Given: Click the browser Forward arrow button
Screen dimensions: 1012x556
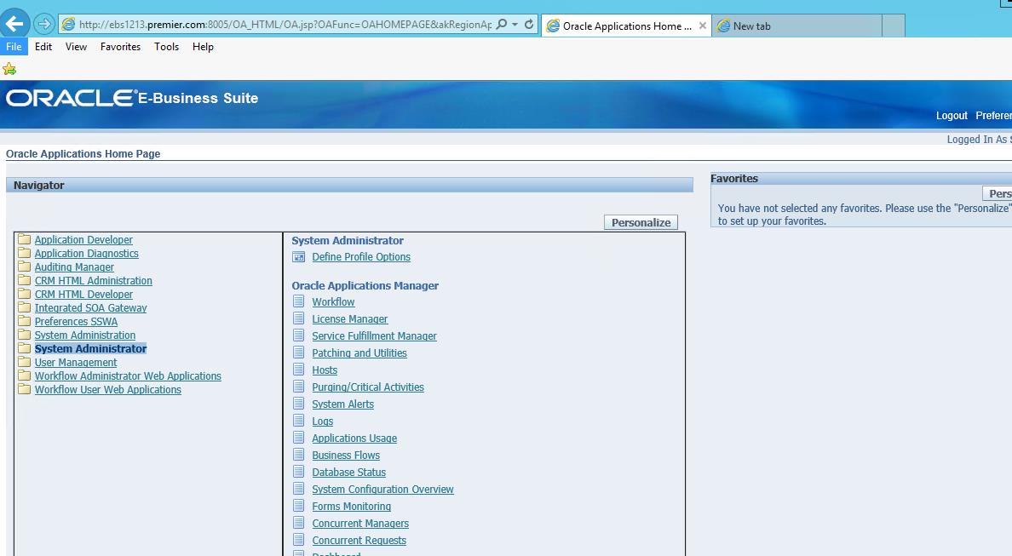Looking at the screenshot, I should tap(44, 24).
